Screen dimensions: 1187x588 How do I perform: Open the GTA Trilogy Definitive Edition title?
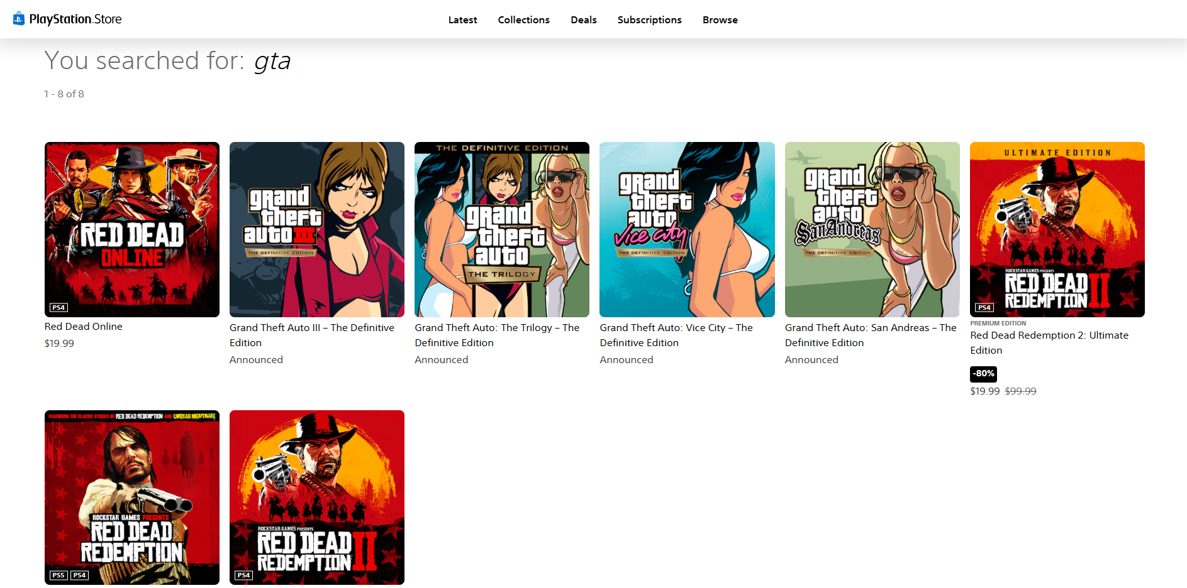497,335
